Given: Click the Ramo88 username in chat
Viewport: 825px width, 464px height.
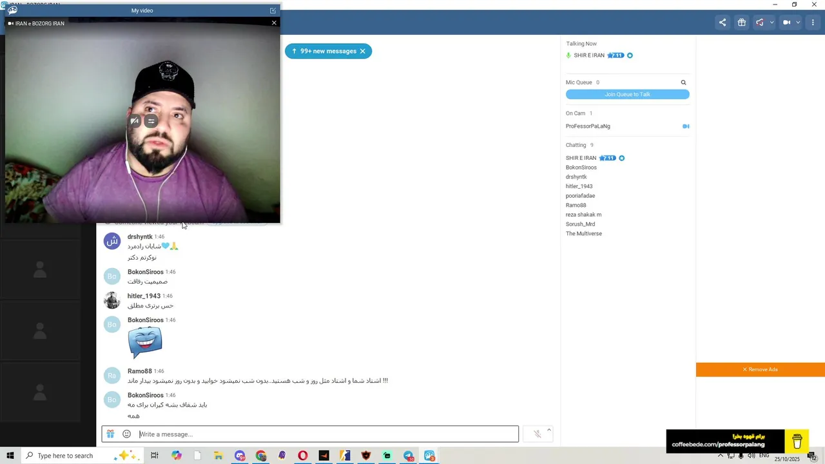Looking at the screenshot, I should point(140,371).
